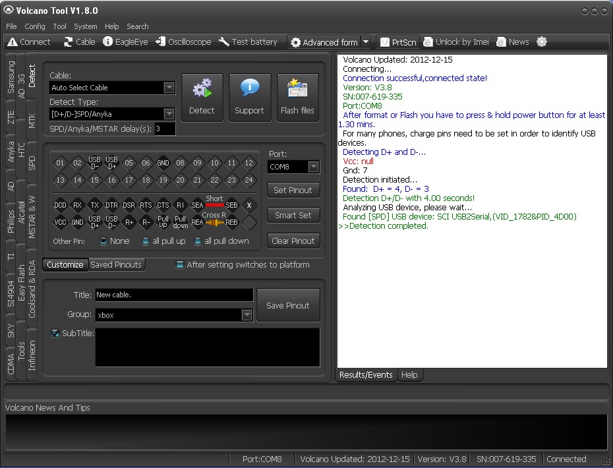This screenshot has height=468, width=613.
Task: Click the Pull up pin
Action: click(x=163, y=223)
